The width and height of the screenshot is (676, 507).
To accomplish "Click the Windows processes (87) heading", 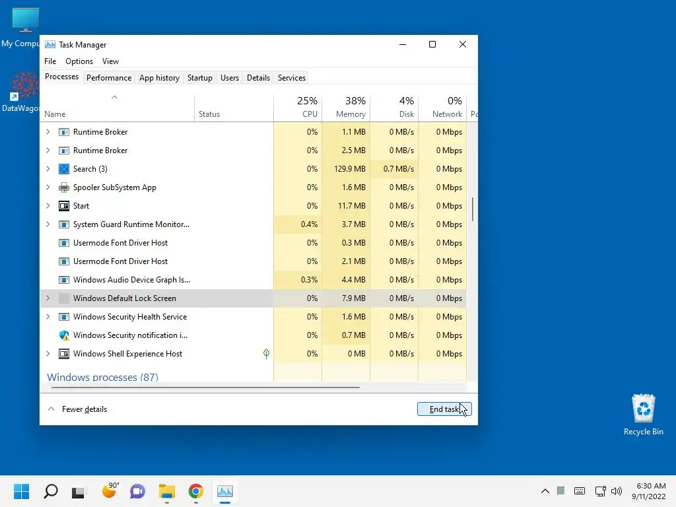I will (x=102, y=377).
